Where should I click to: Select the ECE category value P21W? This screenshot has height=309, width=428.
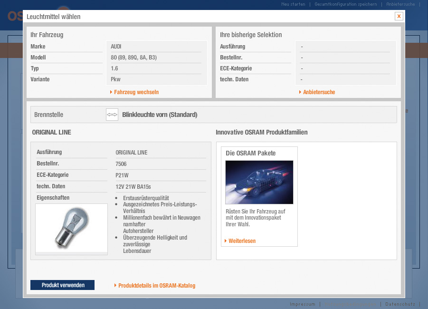122,175
